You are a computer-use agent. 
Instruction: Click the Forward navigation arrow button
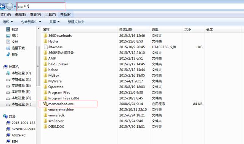click(10, 6)
